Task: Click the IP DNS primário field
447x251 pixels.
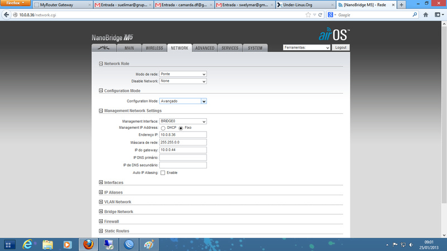Action: pos(183,157)
